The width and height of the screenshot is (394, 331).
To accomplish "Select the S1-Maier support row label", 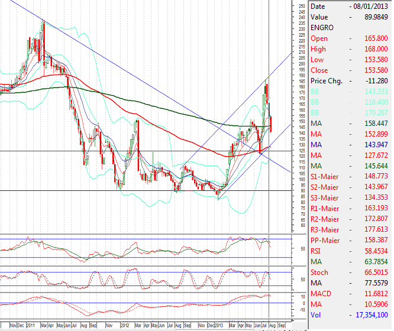I will 327,177.
